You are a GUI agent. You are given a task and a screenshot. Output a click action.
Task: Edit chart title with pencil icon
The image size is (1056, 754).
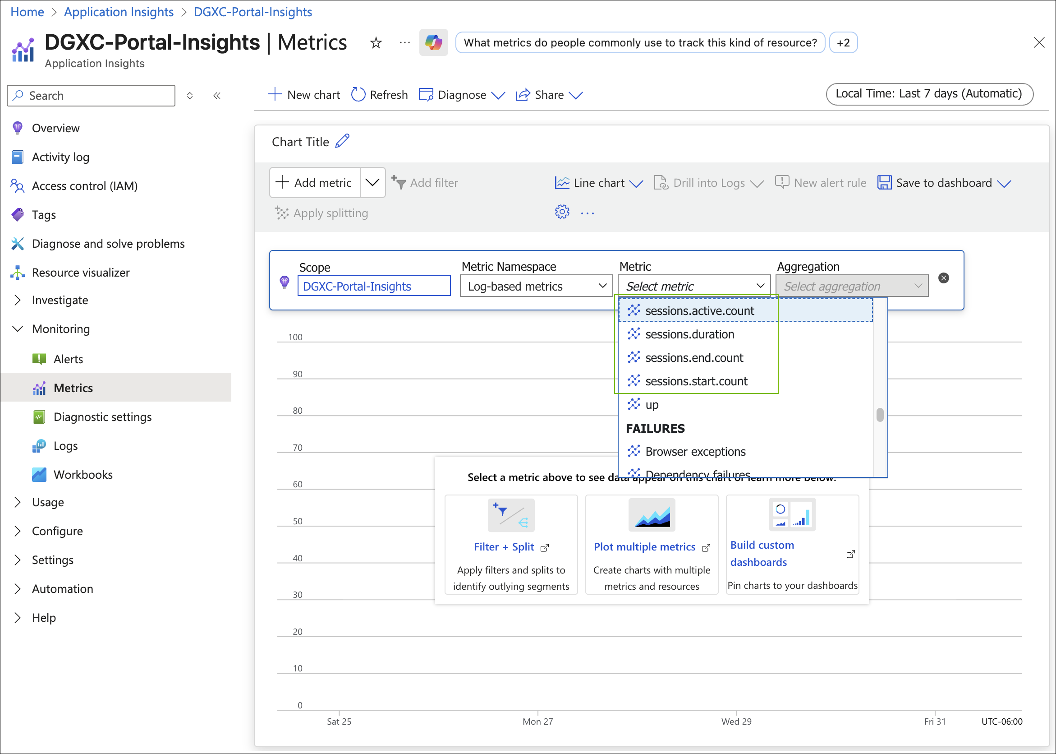pyautogui.click(x=342, y=141)
